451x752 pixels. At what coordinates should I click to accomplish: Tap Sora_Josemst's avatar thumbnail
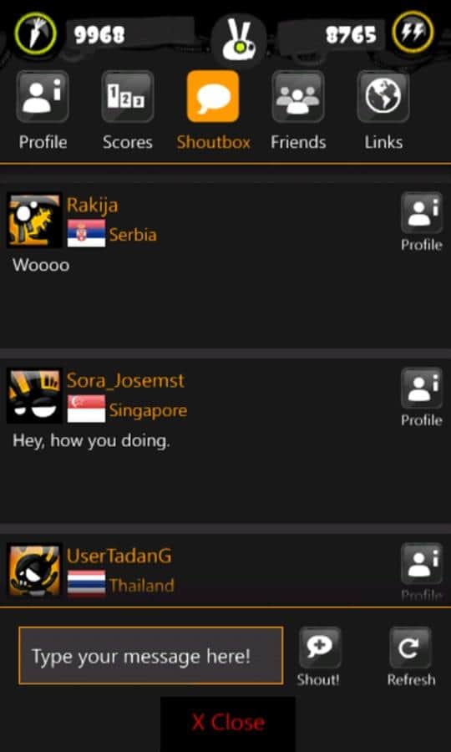tap(34, 396)
